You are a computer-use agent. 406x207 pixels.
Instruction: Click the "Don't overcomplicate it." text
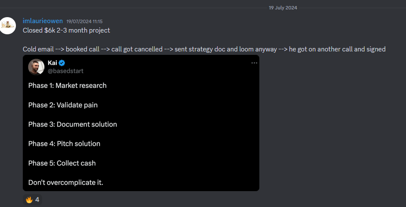[65, 183]
